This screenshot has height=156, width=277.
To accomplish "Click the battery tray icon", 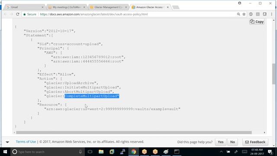I will [228, 152].
